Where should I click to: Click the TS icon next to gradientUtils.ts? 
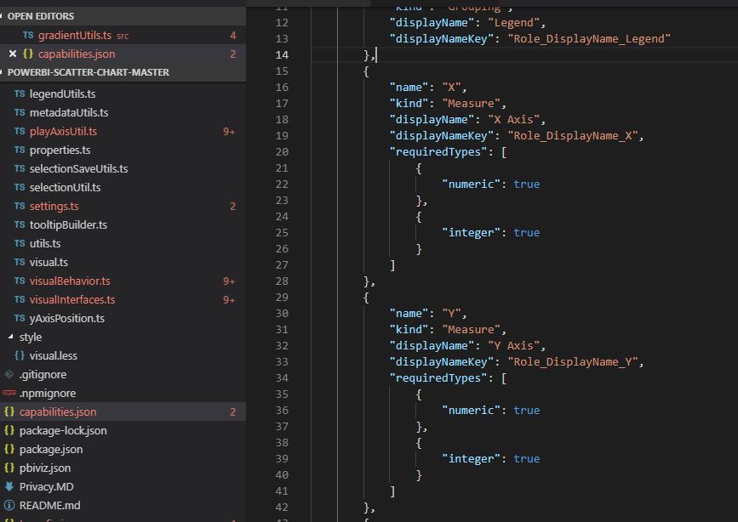(x=28, y=35)
